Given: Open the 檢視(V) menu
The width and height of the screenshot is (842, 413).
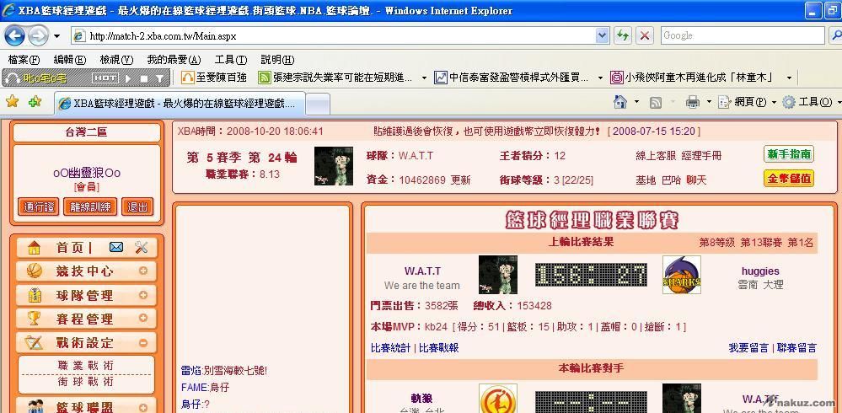Looking at the screenshot, I should pyautogui.click(x=116, y=60).
